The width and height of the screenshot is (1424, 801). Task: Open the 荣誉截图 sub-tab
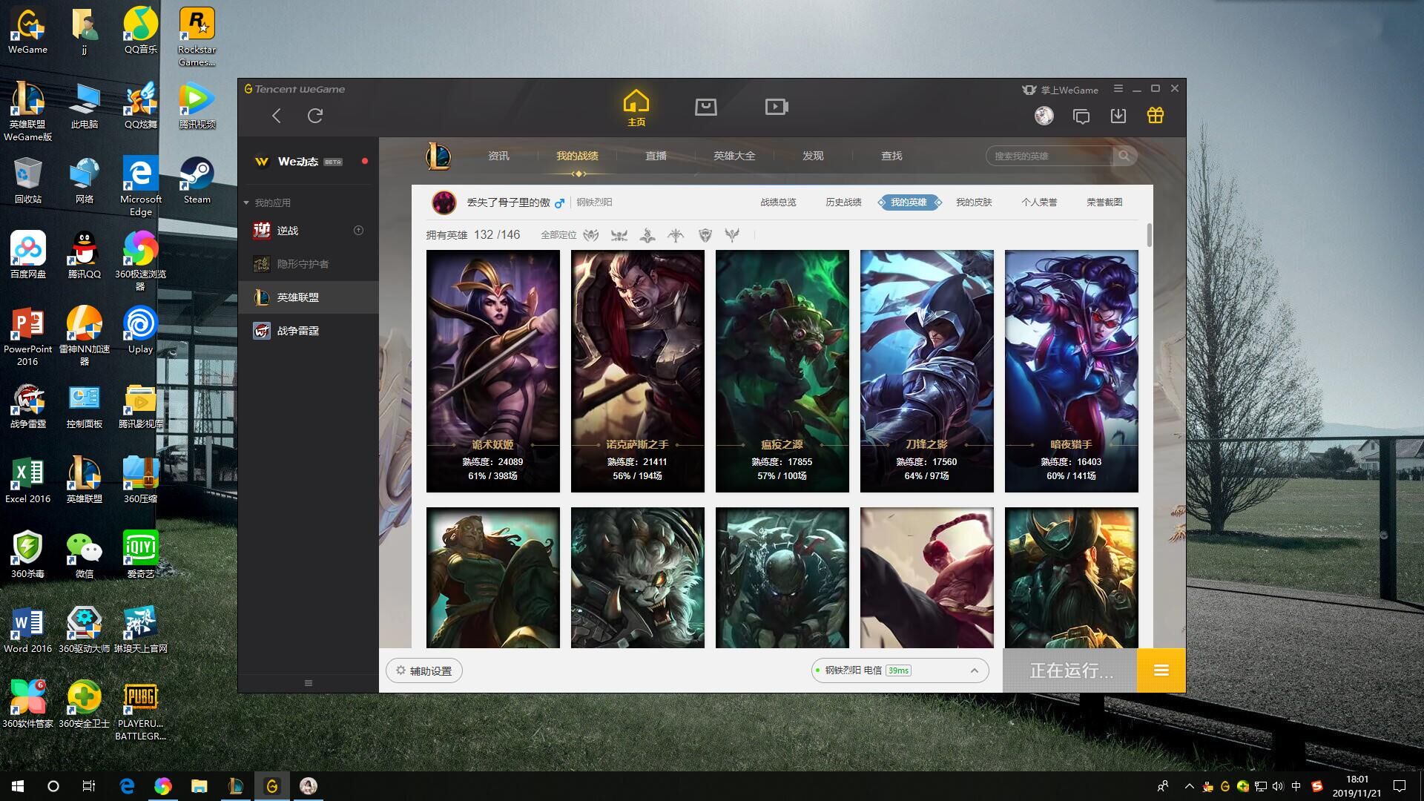pyautogui.click(x=1104, y=202)
